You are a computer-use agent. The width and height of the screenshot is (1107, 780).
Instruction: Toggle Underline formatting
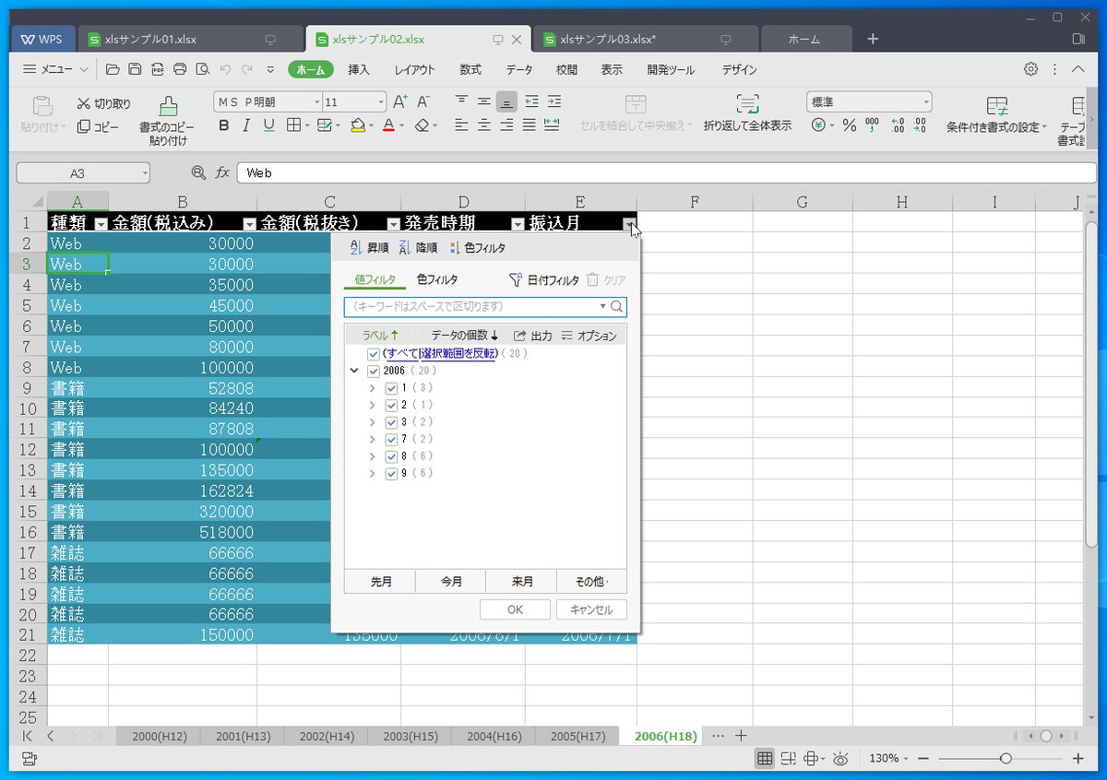[268, 125]
